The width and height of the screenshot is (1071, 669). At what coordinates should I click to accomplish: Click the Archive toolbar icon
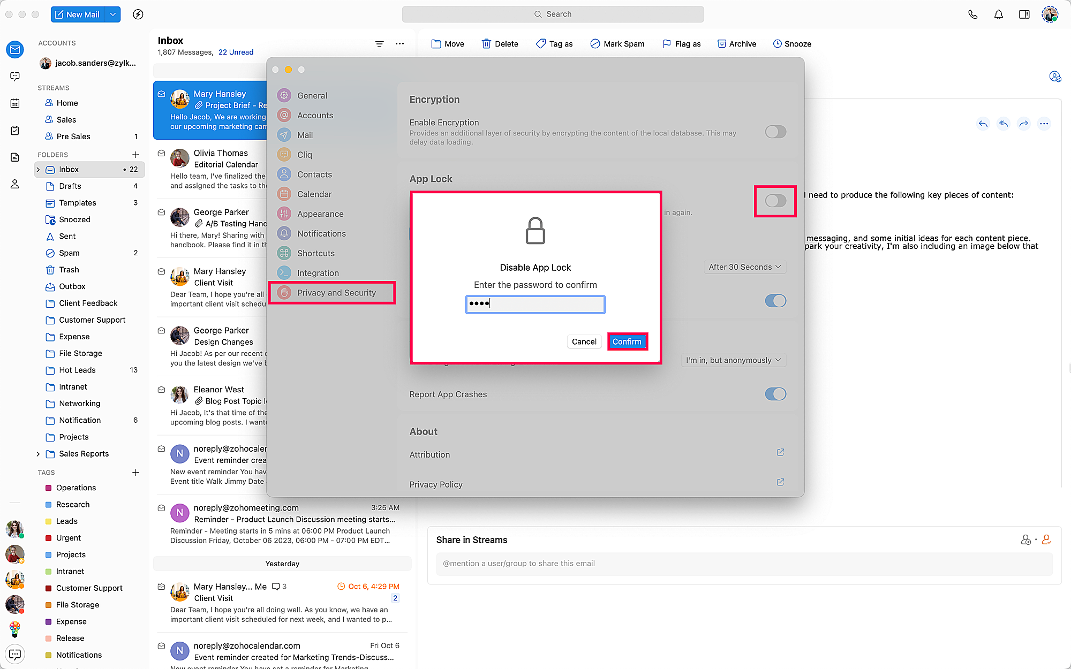coord(722,44)
